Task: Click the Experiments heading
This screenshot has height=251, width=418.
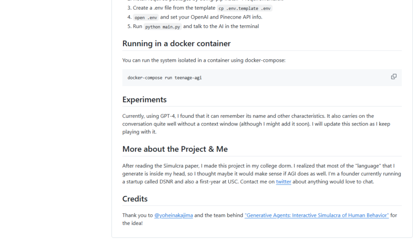Action: point(144,99)
